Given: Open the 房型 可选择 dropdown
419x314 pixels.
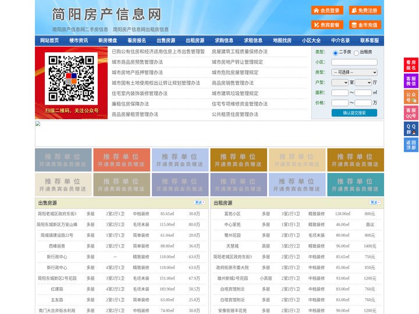Looking at the screenshot, I should (x=354, y=72).
